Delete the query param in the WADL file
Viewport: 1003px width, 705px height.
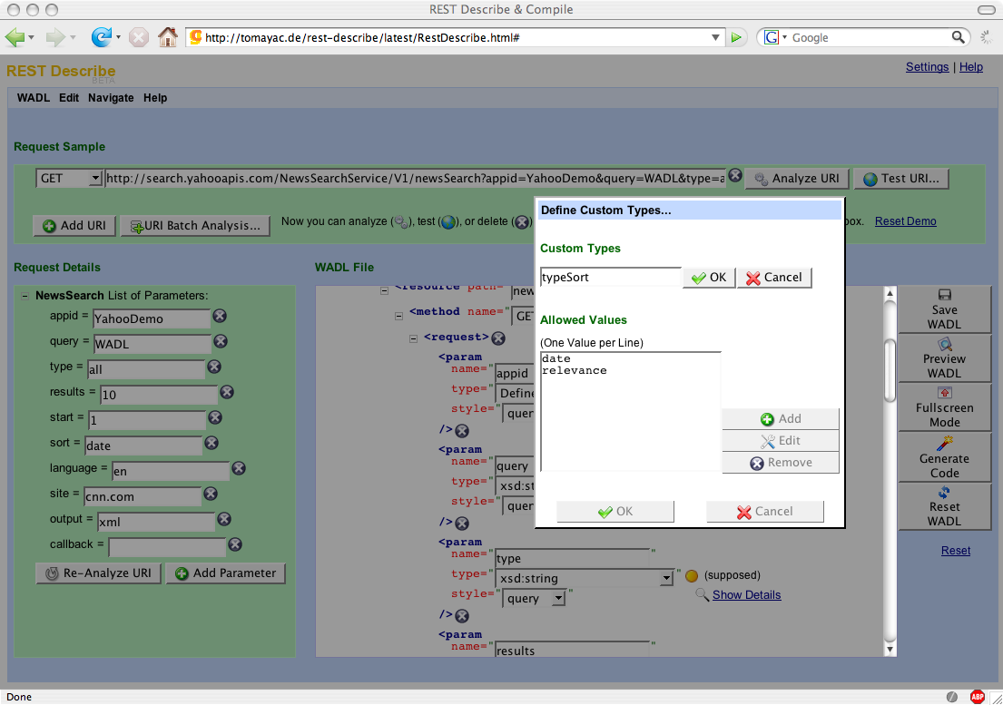462,524
